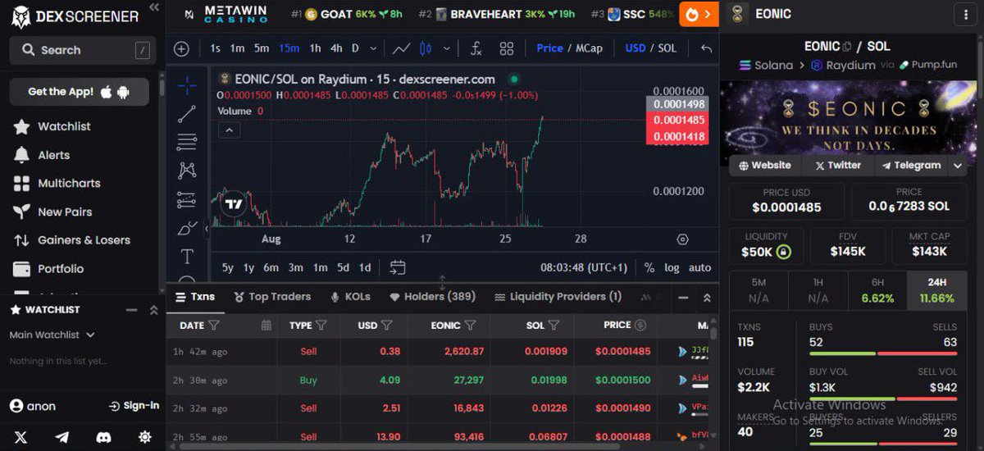Open the Liquidity Providers (1) tab
984x451 pixels.
[x=558, y=297]
